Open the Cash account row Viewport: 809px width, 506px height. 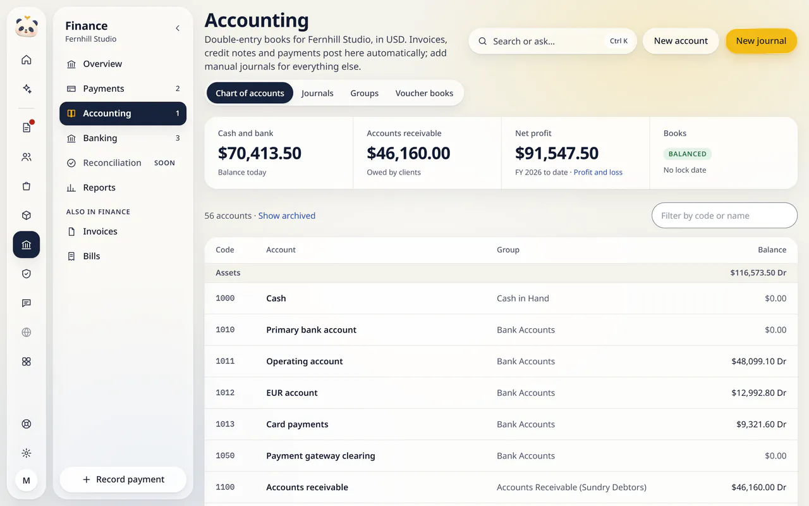pyautogui.click(x=501, y=299)
